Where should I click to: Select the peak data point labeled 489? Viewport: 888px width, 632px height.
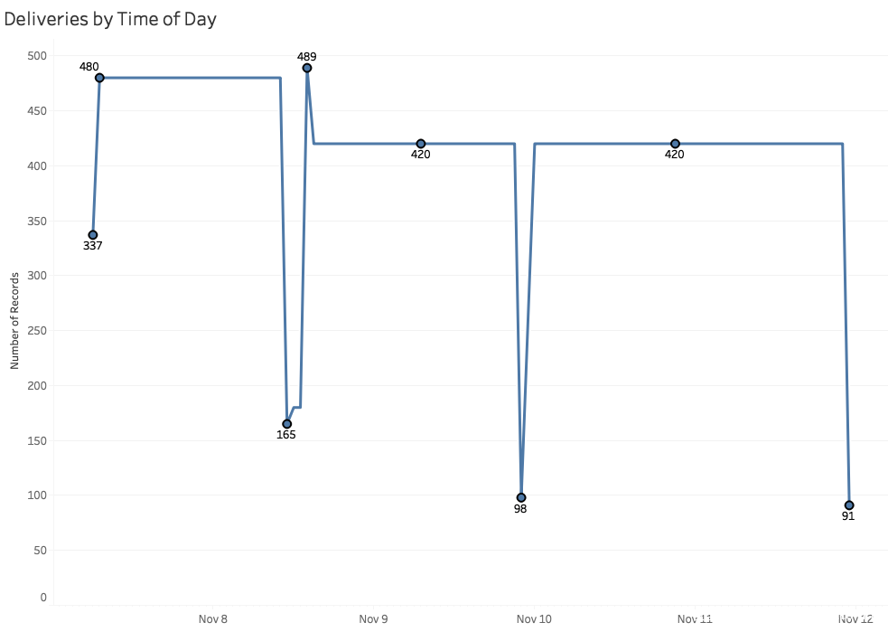pos(307,68)
